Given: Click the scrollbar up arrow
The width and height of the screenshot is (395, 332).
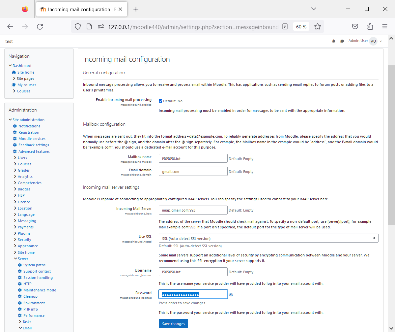Looking at the screenshot, I should tap(391, 38).
